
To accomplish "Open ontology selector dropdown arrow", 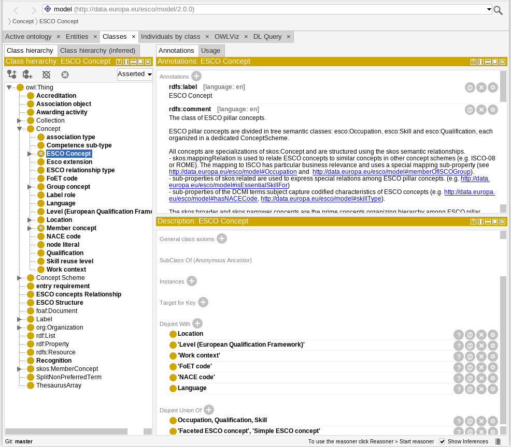I will coord(489,9).
